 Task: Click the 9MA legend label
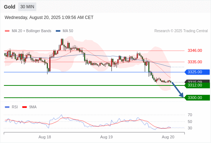(33, 107)
